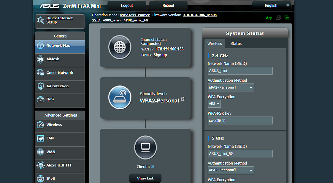Click the padlock icon next to WPA2-Personal
This screenshot has width=333, height=183.
[x=183, y=99]
